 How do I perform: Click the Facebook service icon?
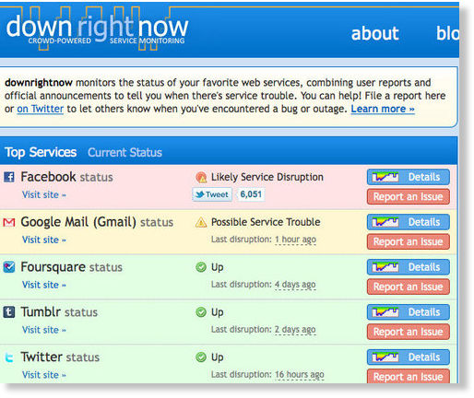(9, 177)
